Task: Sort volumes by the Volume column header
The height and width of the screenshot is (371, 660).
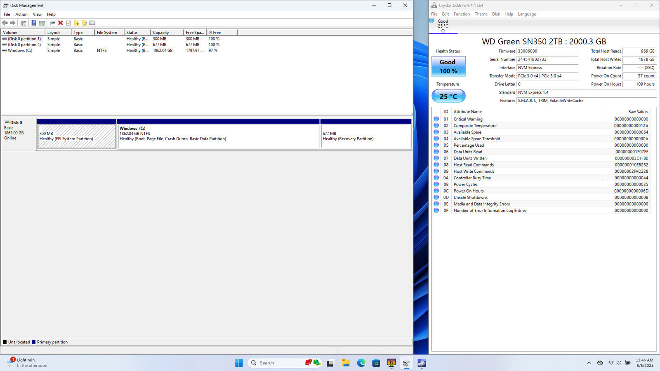Action: tap(23, 33)
